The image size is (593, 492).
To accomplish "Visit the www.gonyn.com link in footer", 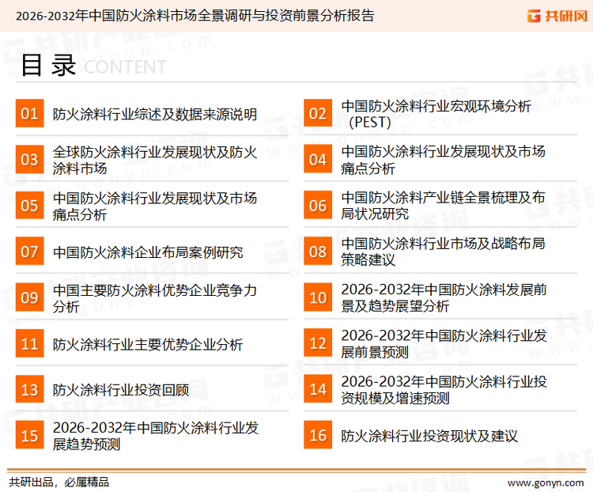I will pyautogui.click(x=546, y=483).
